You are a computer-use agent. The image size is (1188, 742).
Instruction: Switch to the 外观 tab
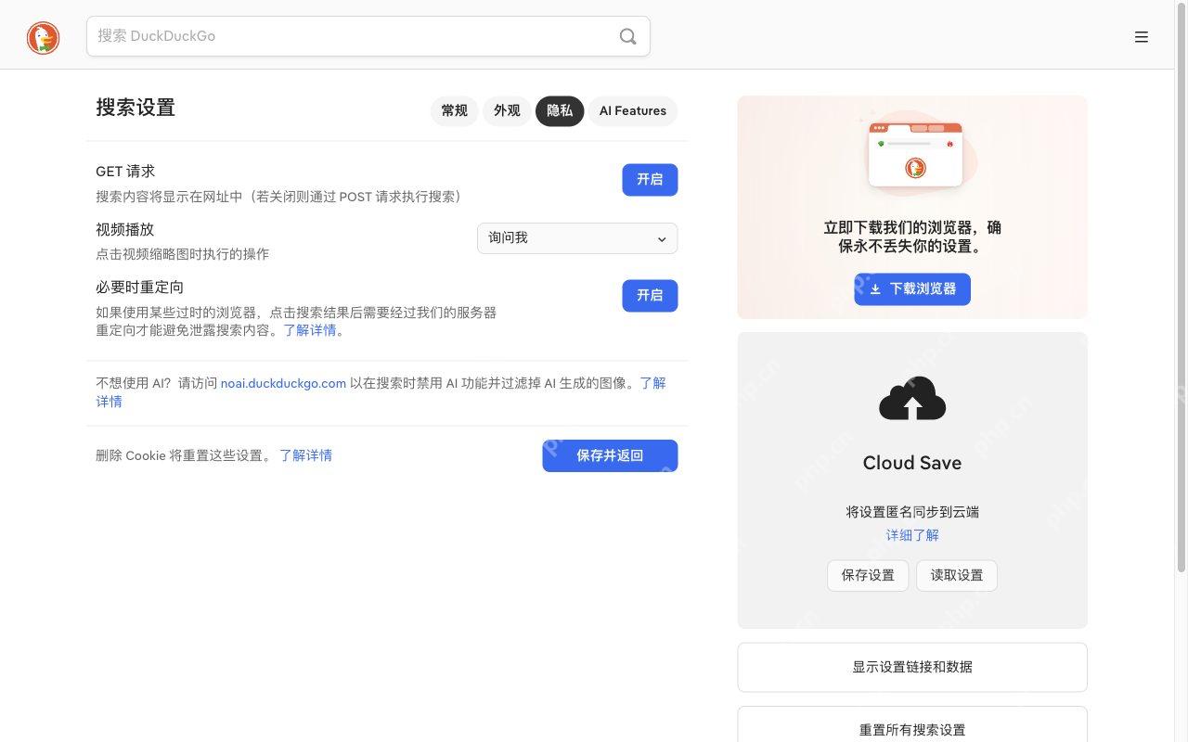[507, 111]
